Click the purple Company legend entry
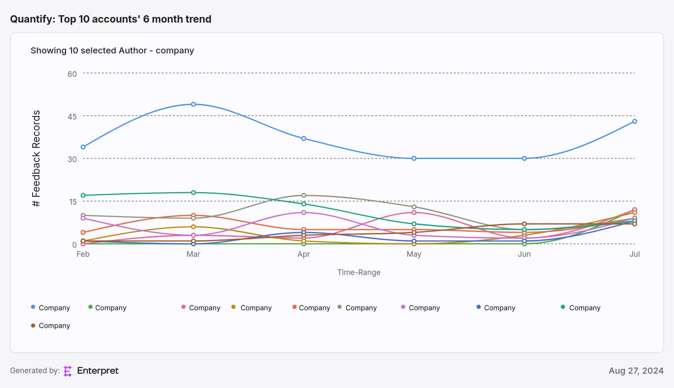Viewport: 674px width, 388px height. (x=420, y=308)
